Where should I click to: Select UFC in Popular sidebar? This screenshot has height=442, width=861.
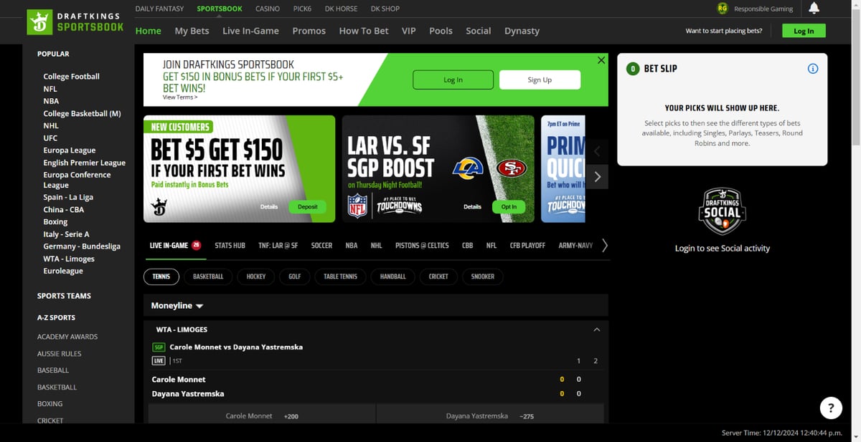[50, 138]
